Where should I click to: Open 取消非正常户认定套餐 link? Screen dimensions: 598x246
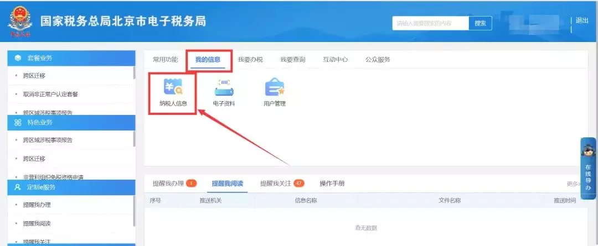point(50,94)
